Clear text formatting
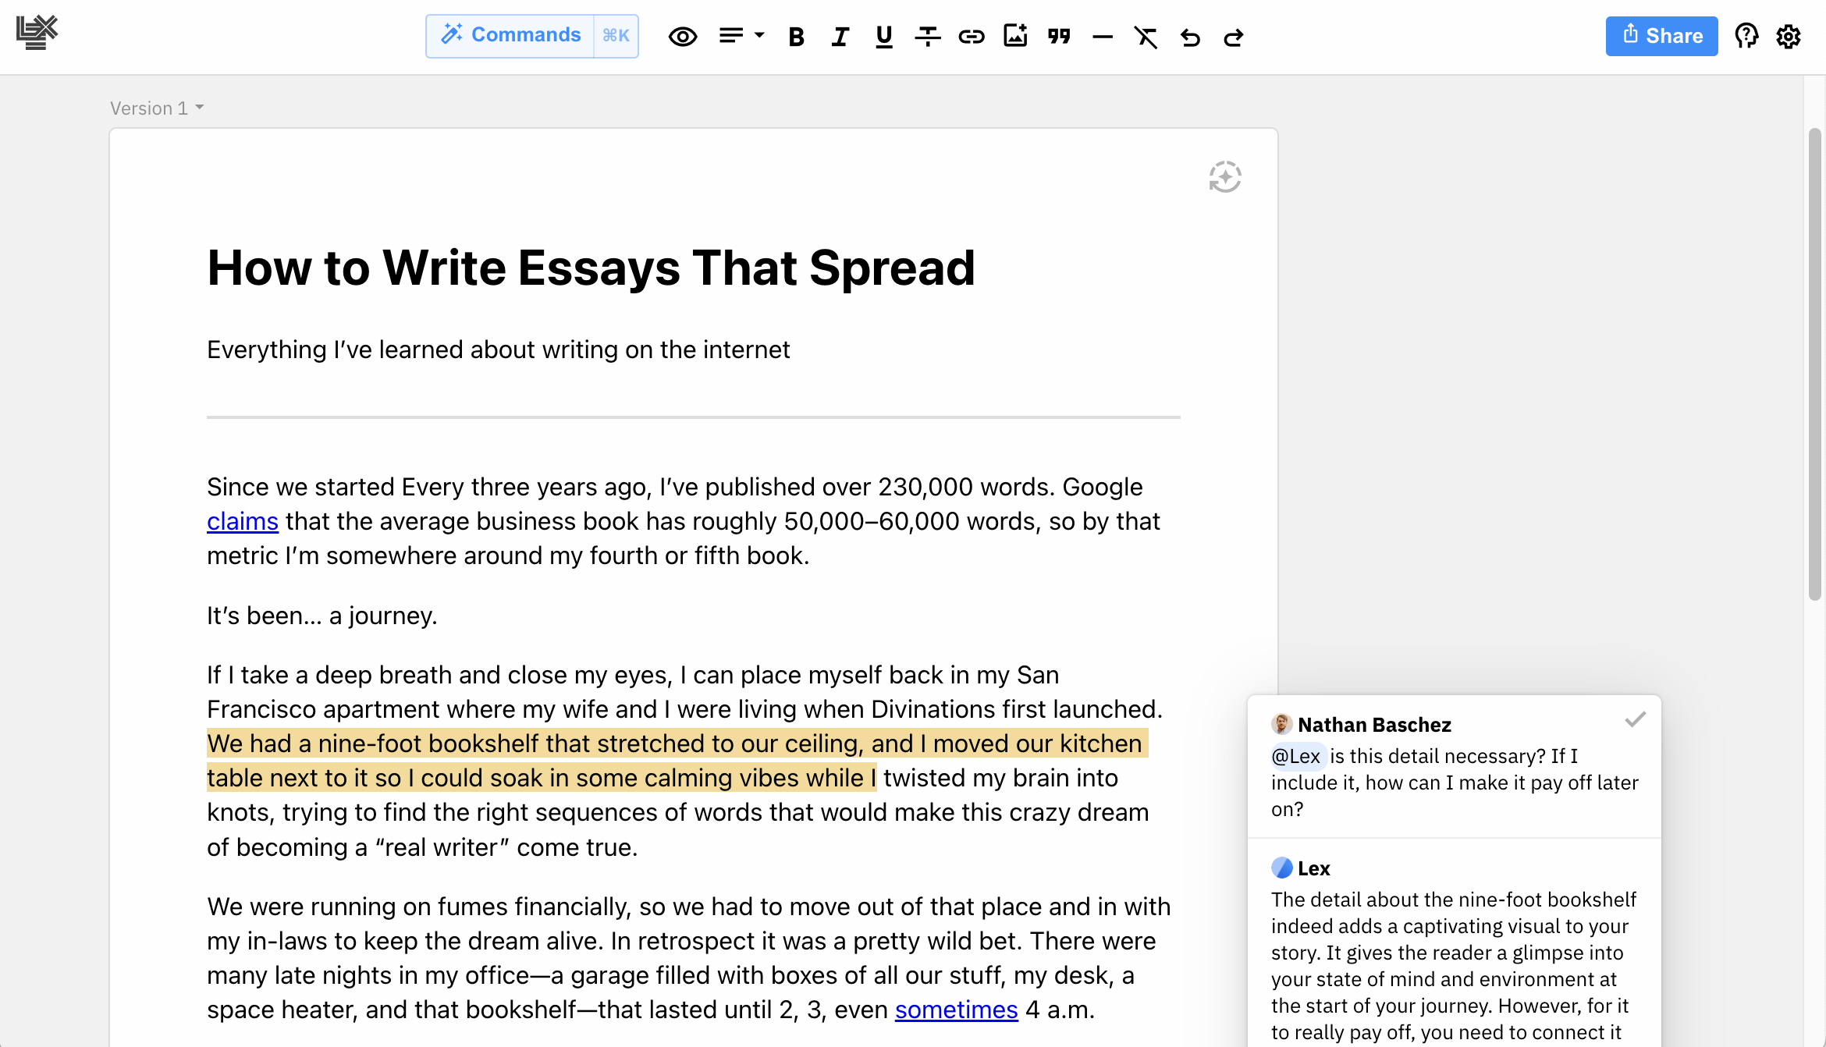 click(x=1146, y=37)
